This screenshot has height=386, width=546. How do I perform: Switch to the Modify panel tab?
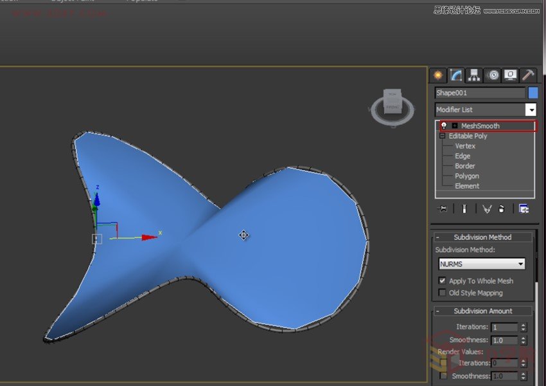(456, 75)
